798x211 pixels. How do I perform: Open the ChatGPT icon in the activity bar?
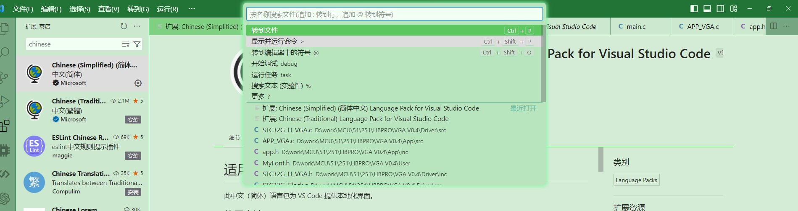pyautogui.click(x=4, y=198)
